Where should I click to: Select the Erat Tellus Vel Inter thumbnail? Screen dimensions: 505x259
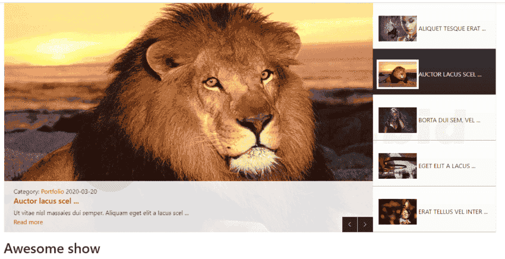397,211
